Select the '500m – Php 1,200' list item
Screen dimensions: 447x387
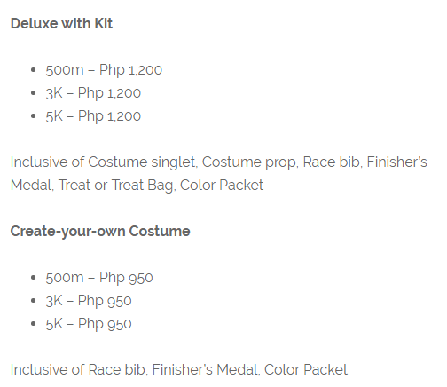(104, 70)
